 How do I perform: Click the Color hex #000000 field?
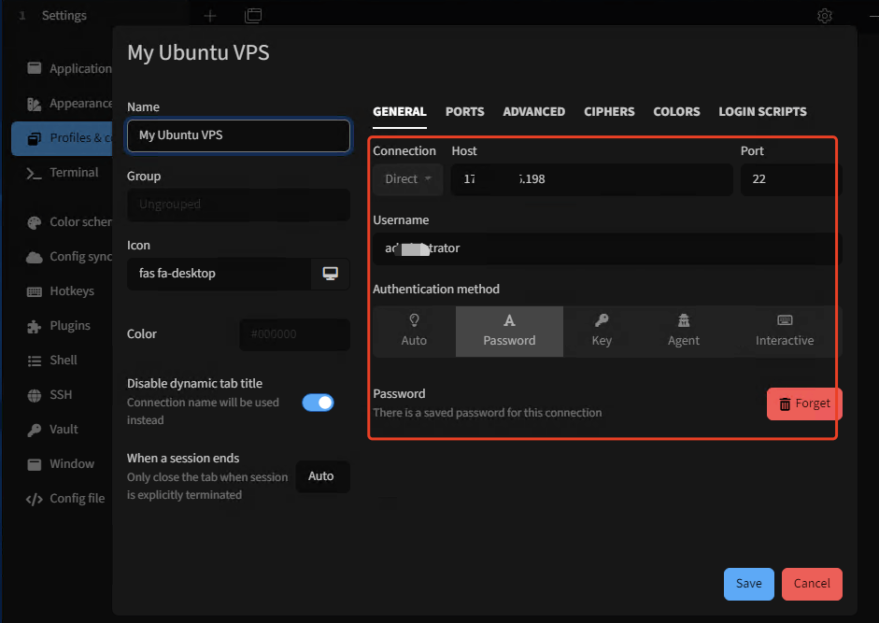coord(295,334)
